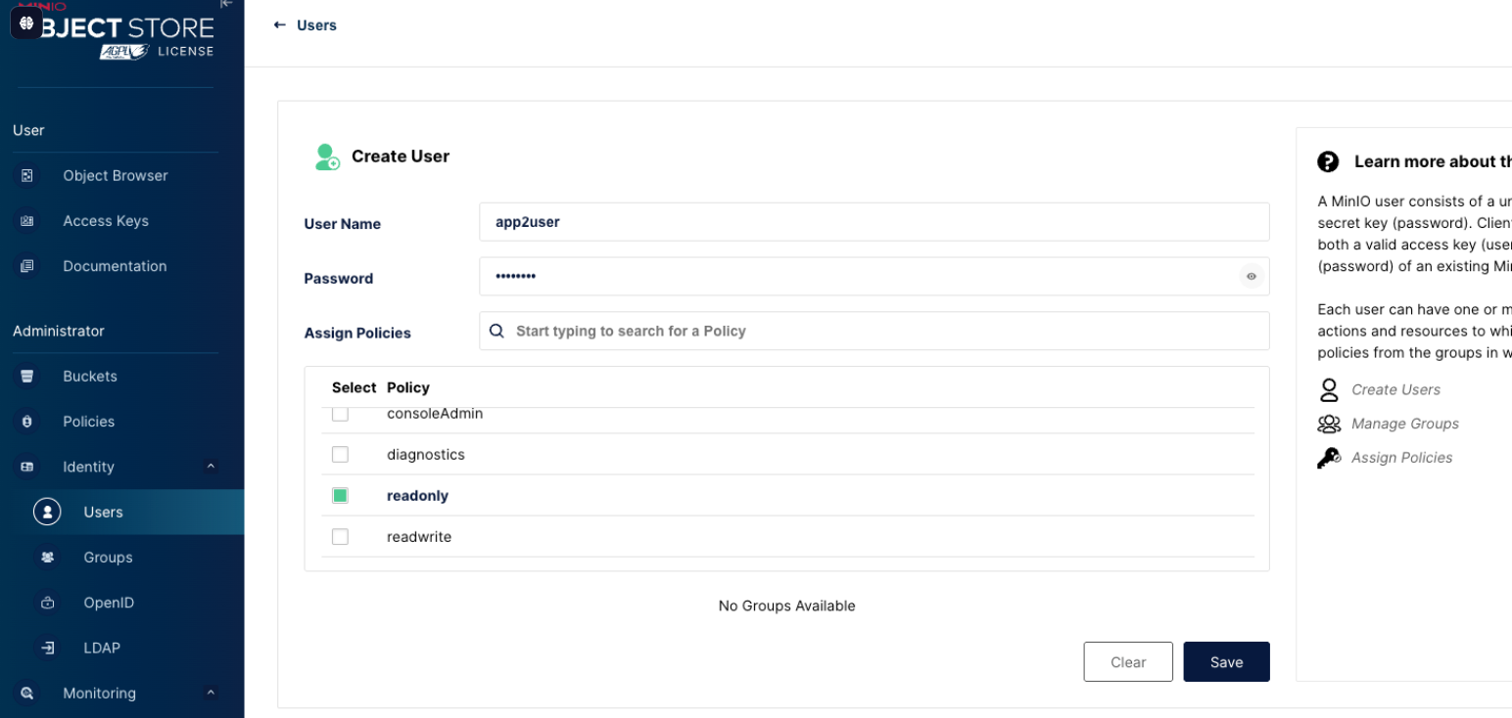Screen dimensions: 1512x718
Task: Click the Buckets icon in Administrator section
Action: (27, 377)
